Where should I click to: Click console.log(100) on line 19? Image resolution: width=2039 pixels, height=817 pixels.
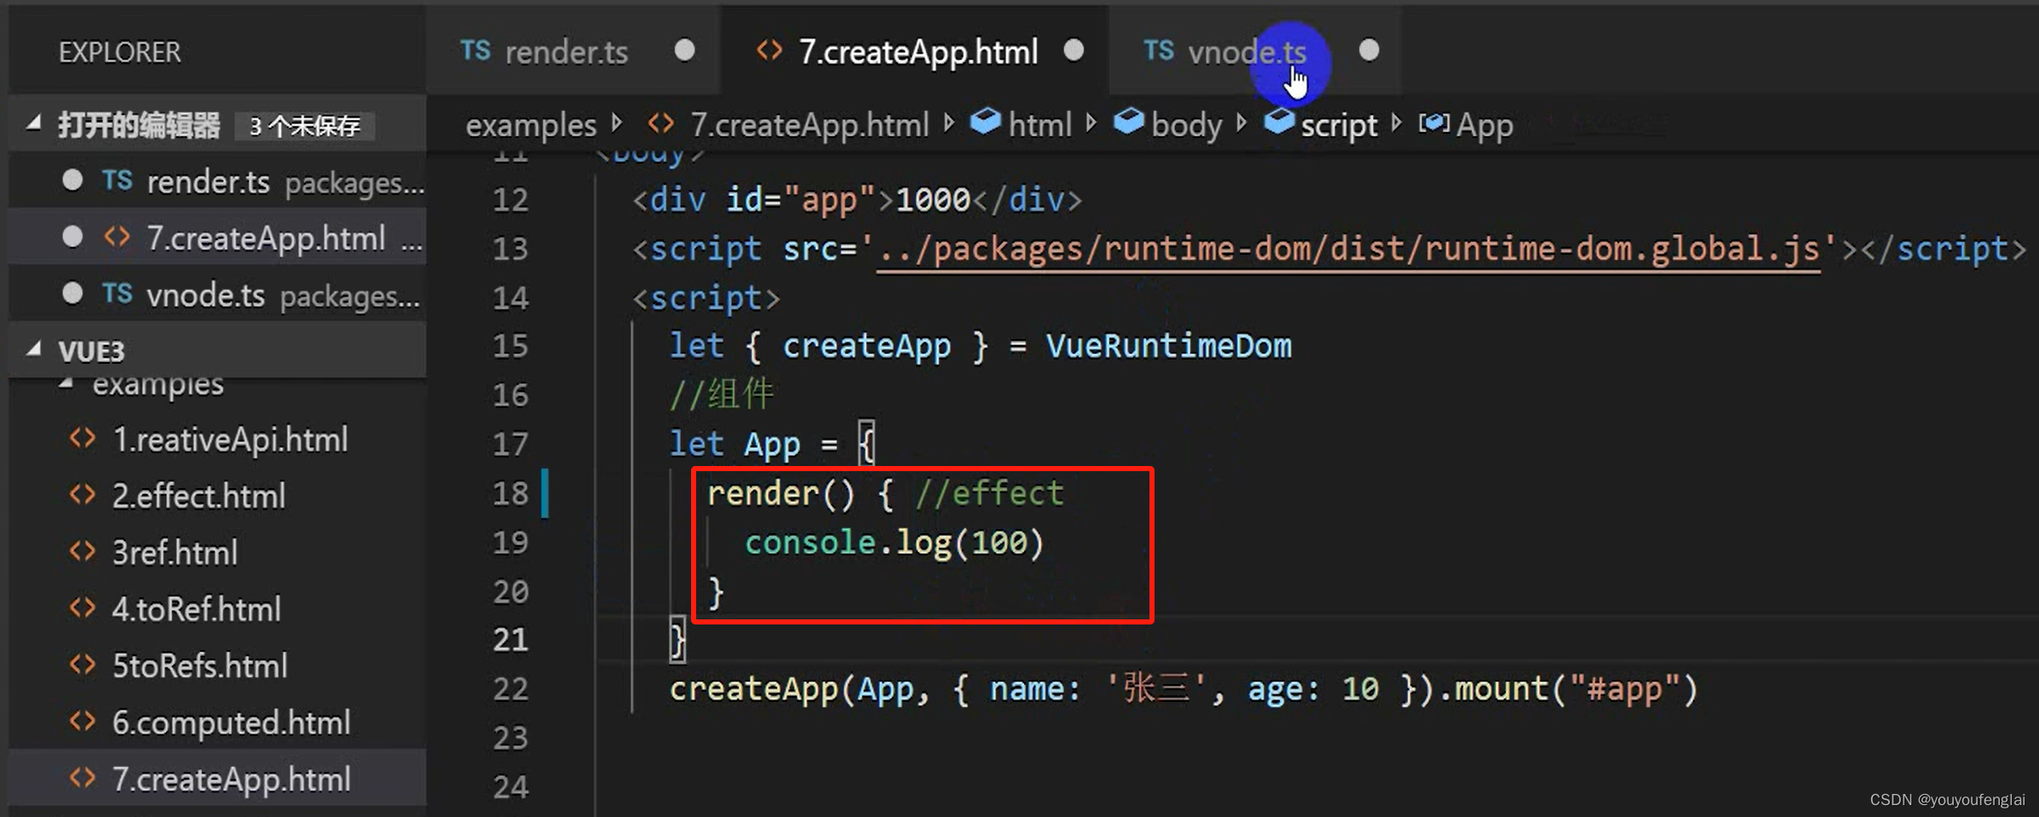(x=895, y=543)
